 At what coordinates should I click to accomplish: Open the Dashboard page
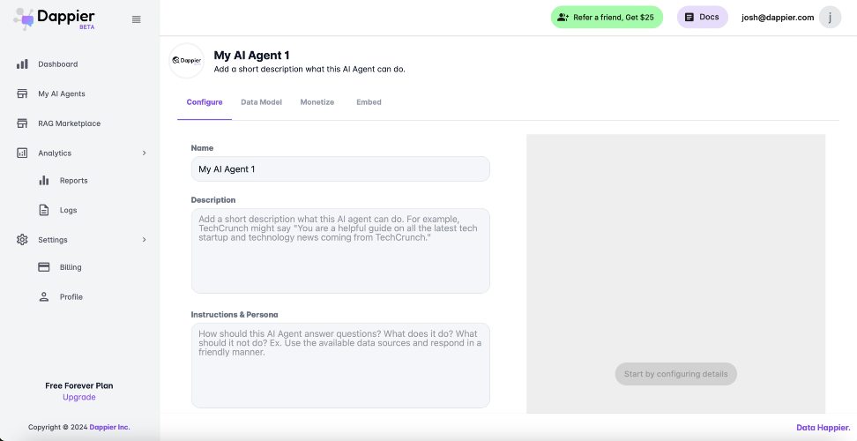(x=58, y=64)
